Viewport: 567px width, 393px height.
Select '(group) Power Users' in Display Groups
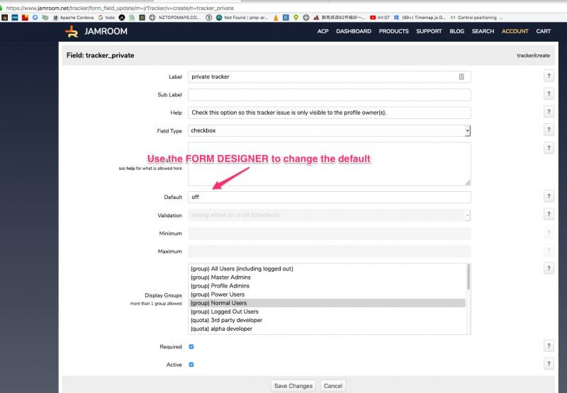[x=327, y=295]
